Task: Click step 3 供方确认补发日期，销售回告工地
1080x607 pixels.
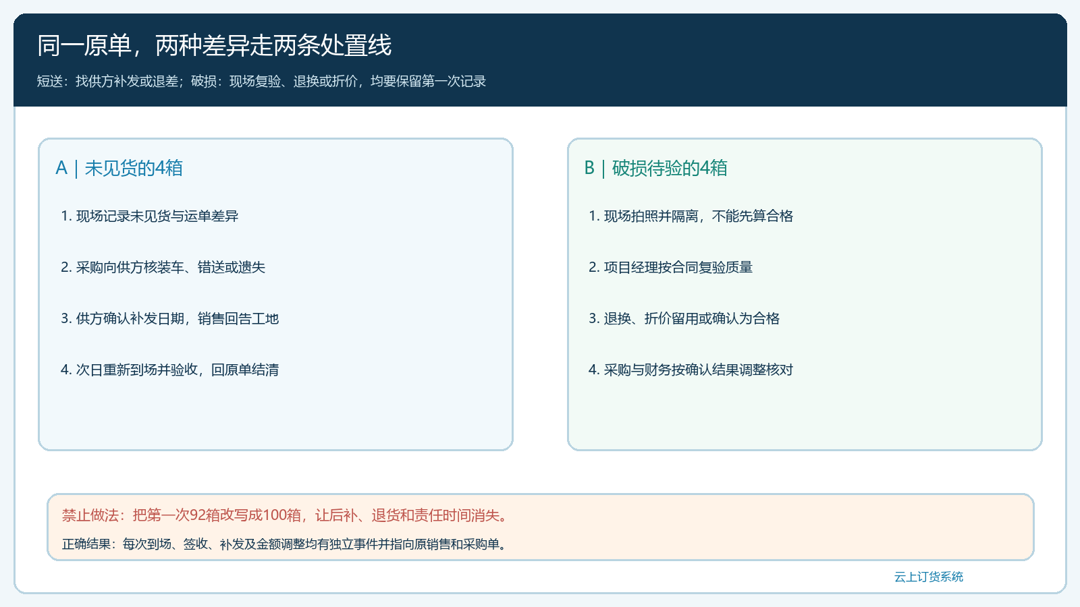Action: (x=170, y=318)
